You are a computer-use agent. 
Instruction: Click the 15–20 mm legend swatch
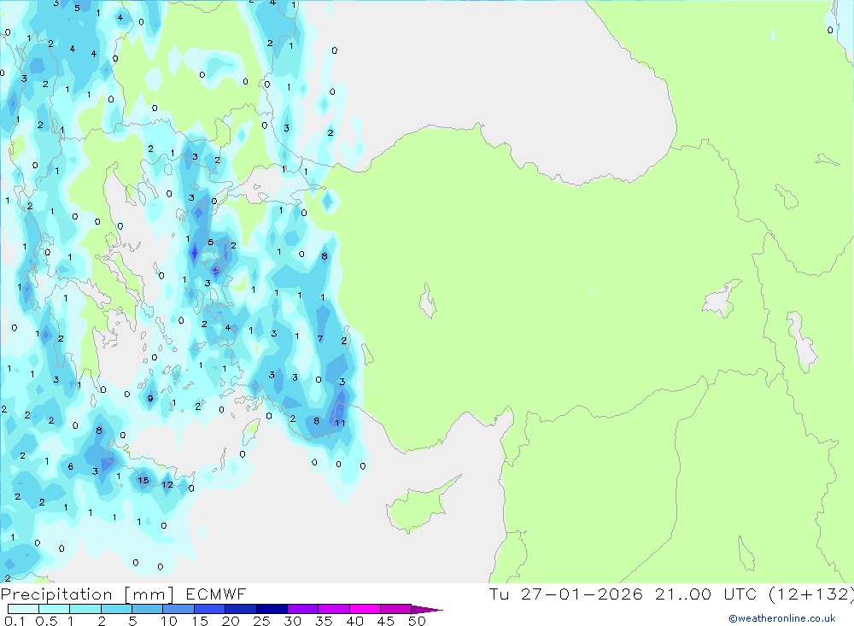point(210,609)
